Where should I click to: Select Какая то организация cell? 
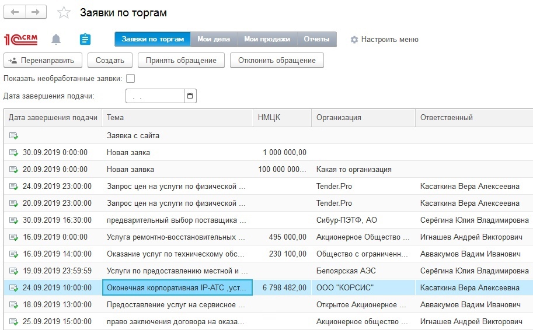click(363, 170)
